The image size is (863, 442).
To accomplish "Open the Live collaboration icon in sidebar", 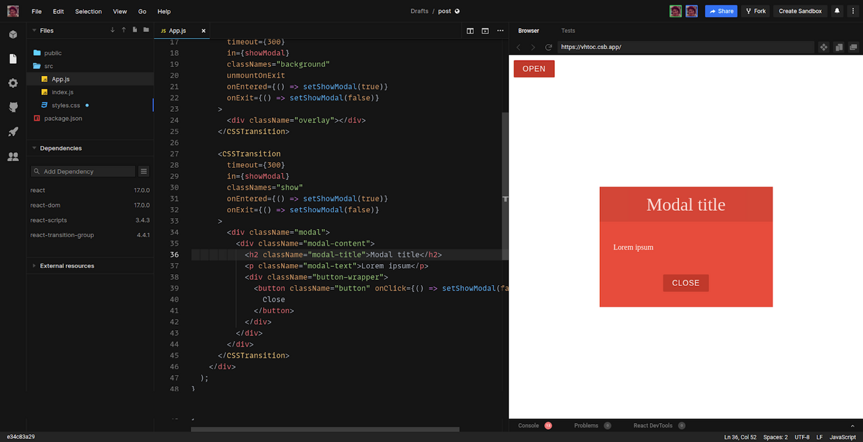I will pos(13,156).
